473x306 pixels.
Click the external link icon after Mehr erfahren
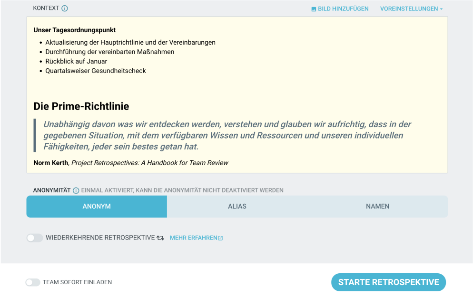[220, 238]
